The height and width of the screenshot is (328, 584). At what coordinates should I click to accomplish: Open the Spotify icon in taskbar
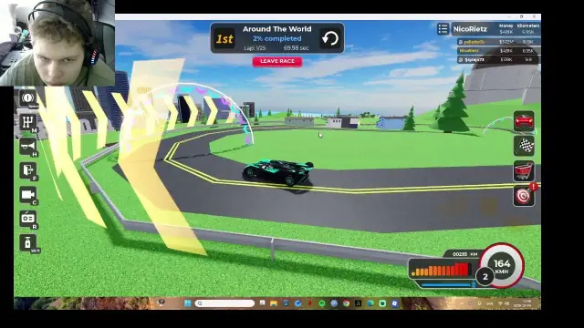[x=322, y=303]
